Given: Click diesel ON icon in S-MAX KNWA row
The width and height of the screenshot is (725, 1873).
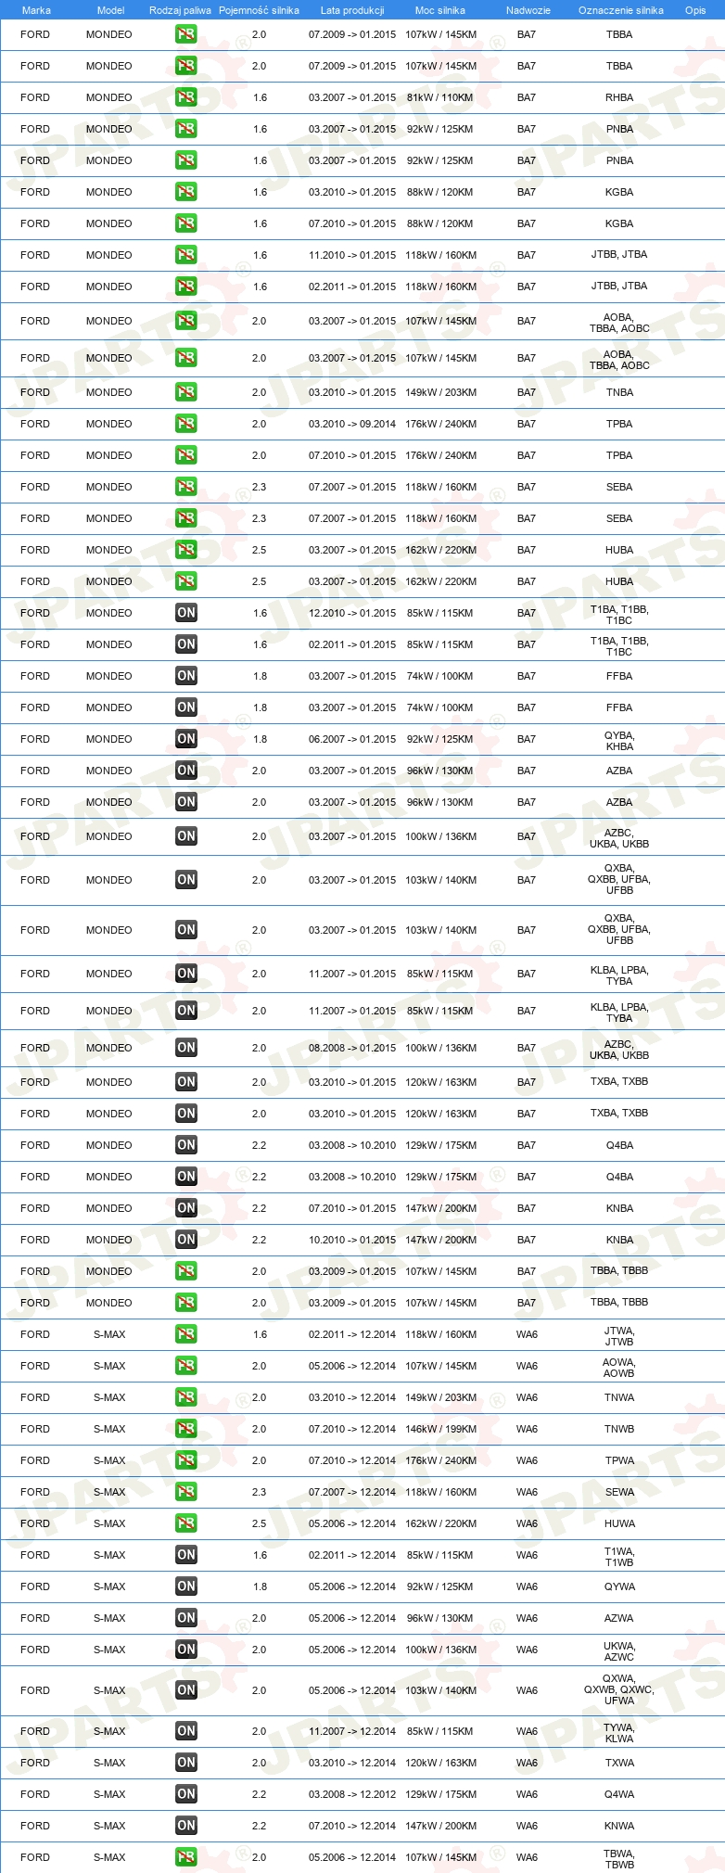Looking at the screenshot, I should pos(186,1826).
